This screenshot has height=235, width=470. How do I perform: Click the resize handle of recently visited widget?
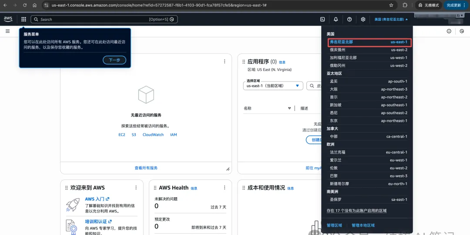coord(228,169)
